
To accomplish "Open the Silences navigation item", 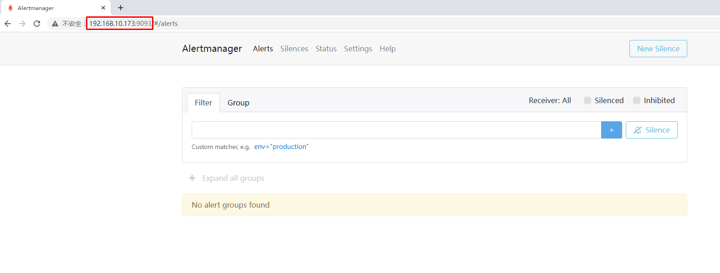I will coord(294,49).
